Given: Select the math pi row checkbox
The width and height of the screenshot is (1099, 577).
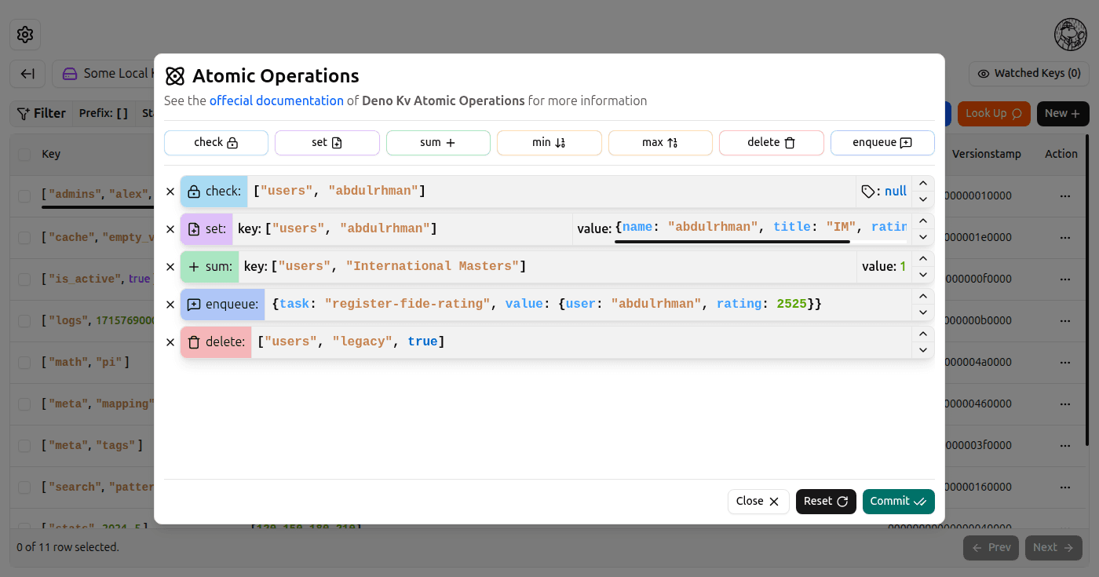Looking at the screenshot, I should tap(24, 363).
